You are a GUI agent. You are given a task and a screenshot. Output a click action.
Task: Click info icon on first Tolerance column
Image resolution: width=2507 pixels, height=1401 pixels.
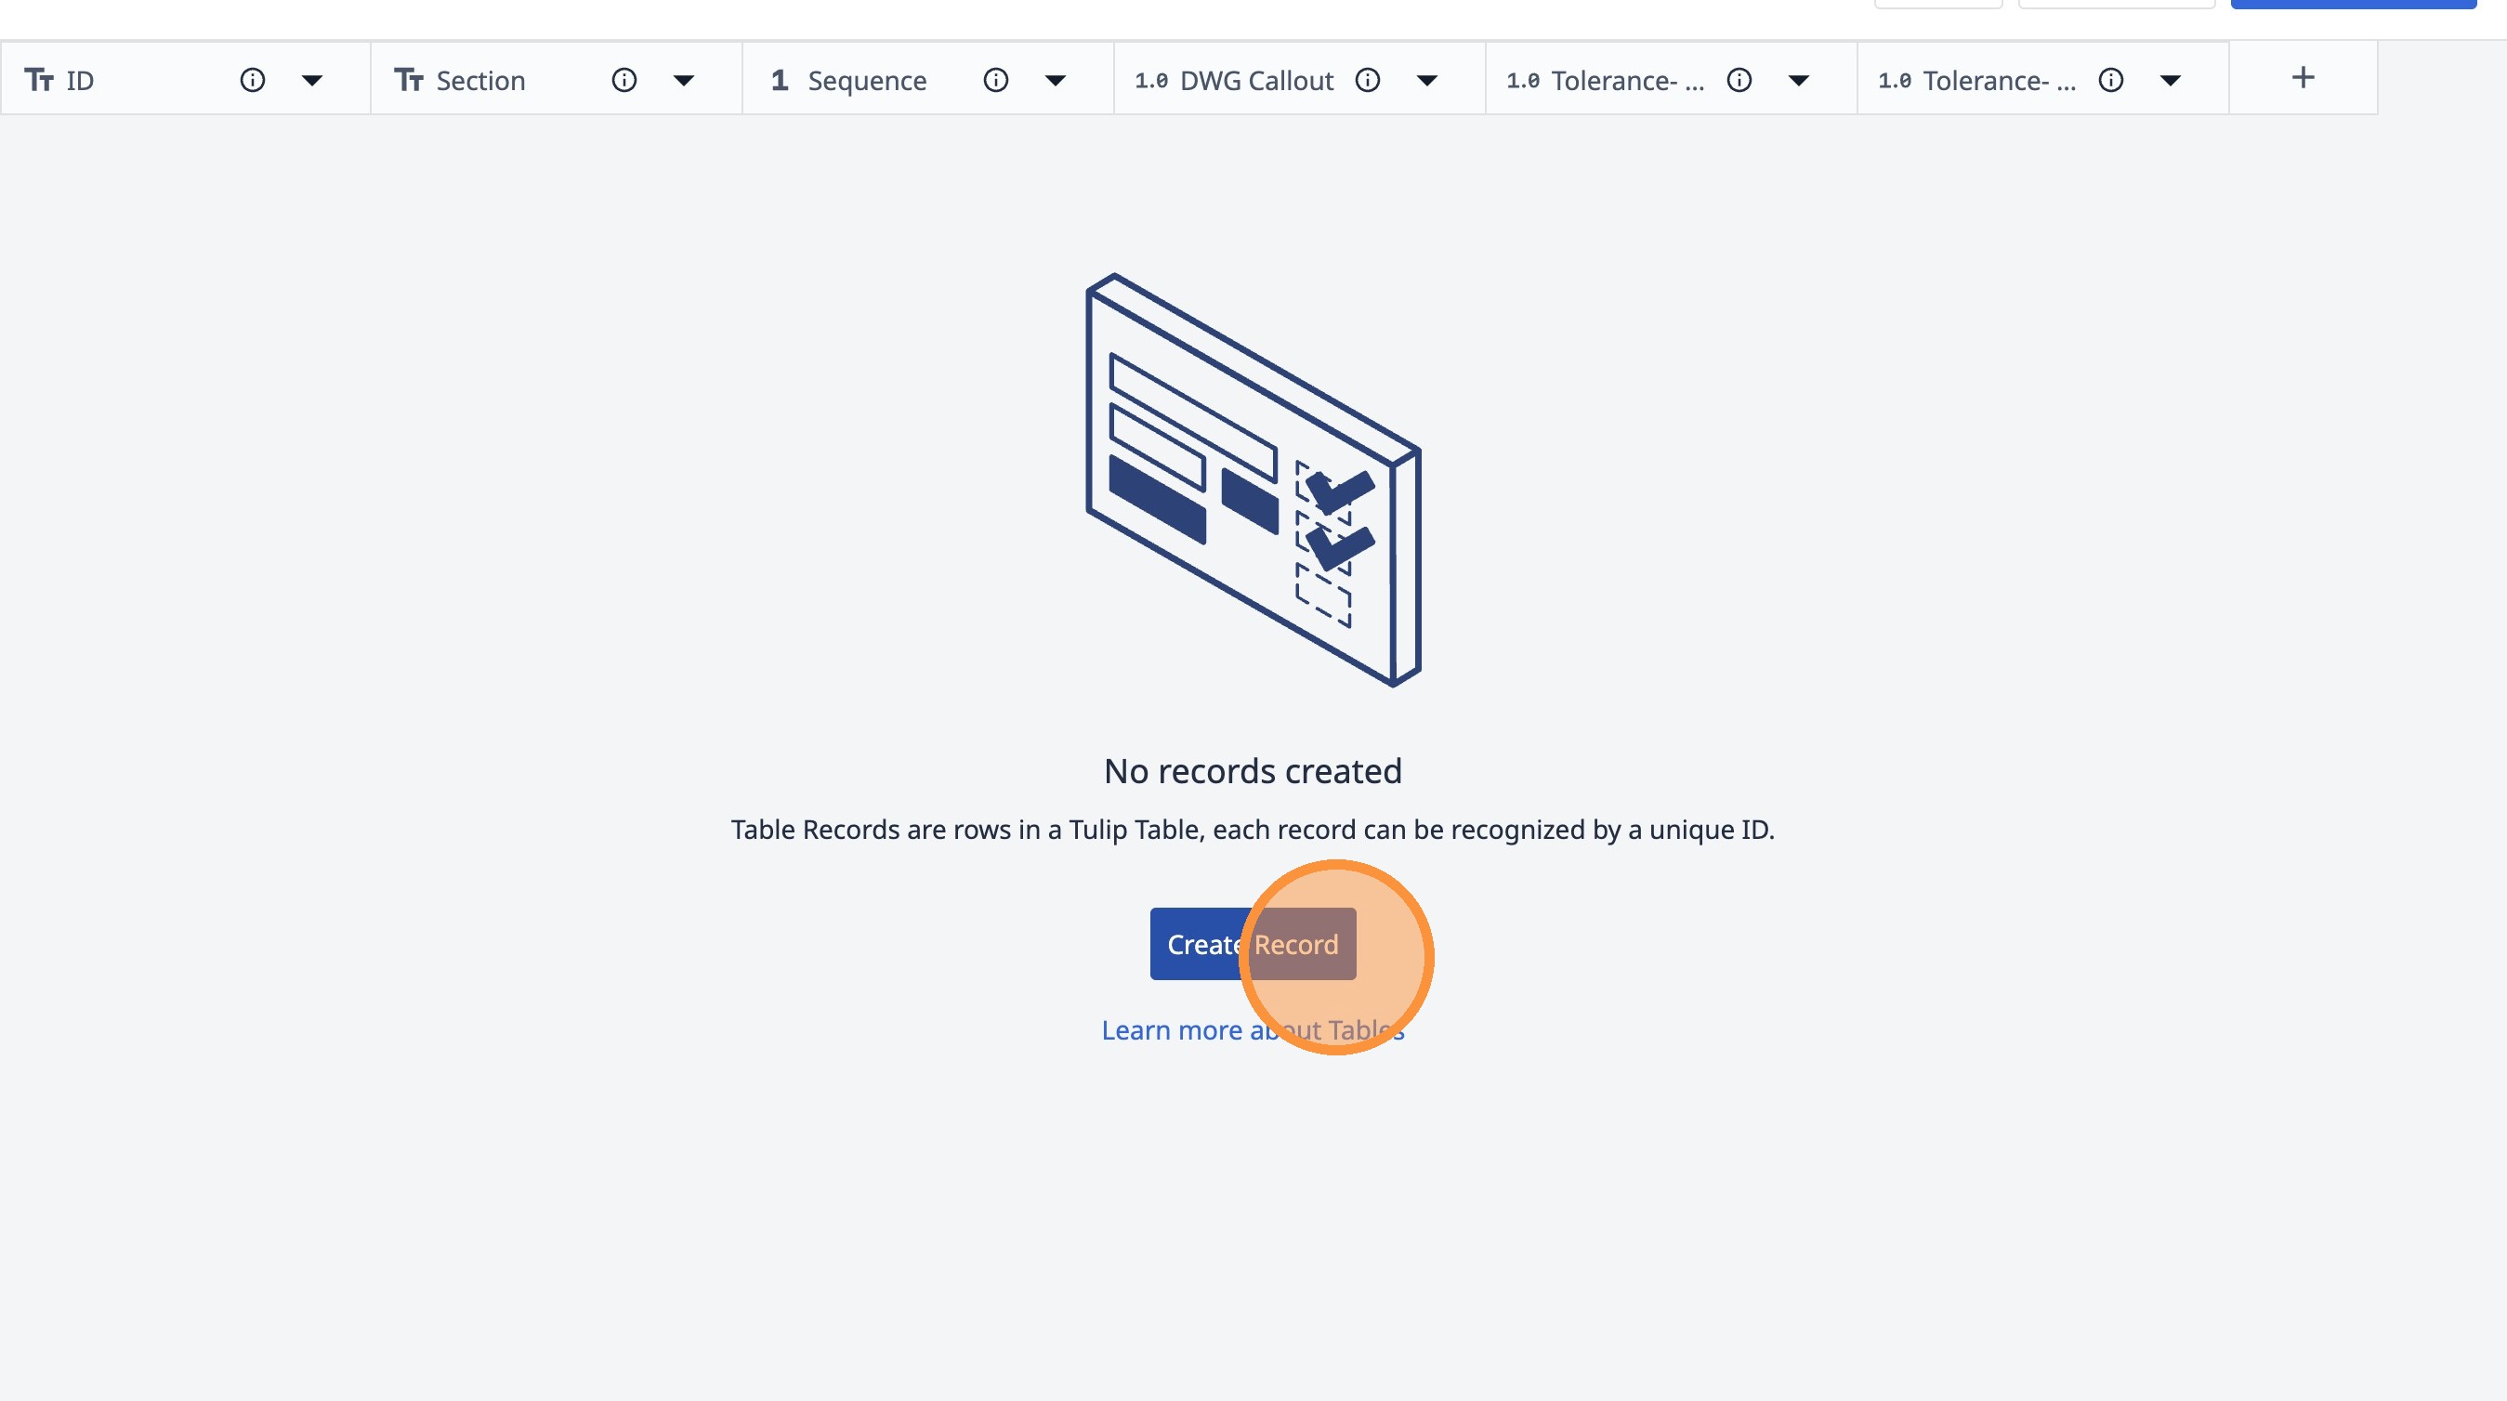(1739, 80)
